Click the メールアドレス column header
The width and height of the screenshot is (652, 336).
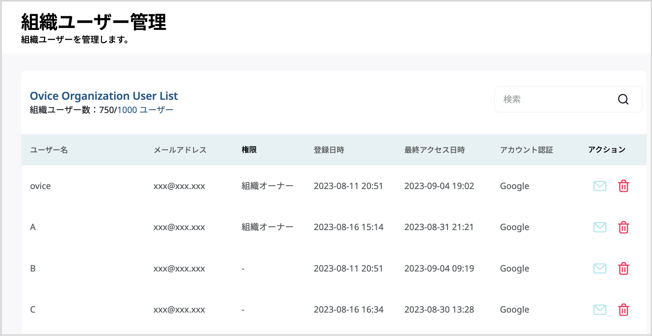[180, 150]
